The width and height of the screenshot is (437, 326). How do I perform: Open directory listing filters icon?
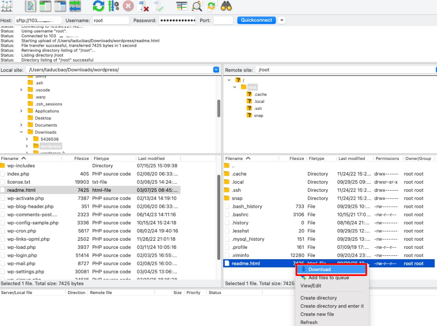coord(182,6)
